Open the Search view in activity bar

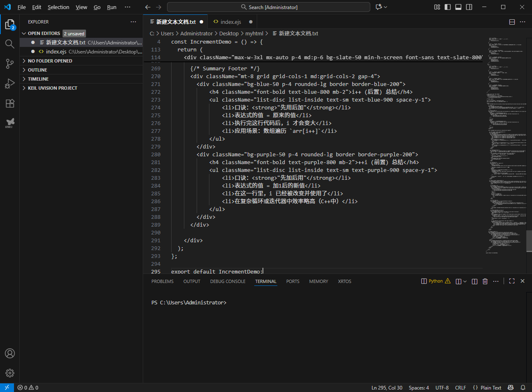coord(10,44)
